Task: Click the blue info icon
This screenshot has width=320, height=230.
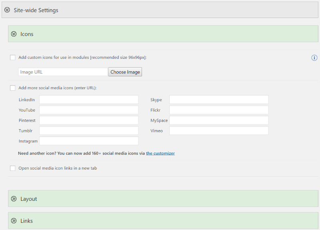Action: pos(314,58)
